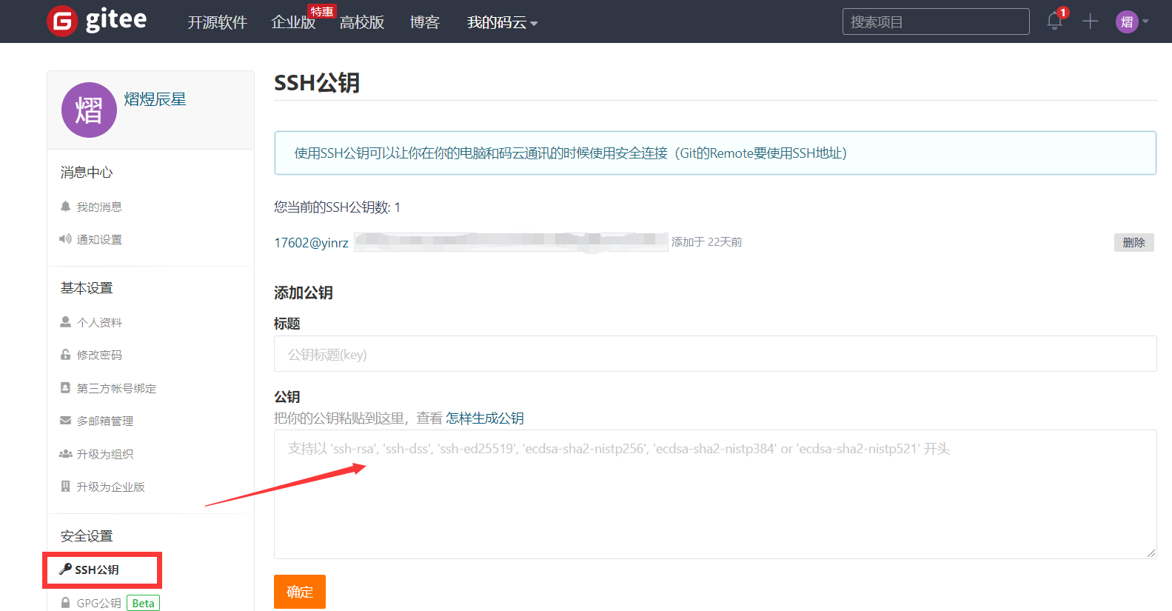1172x611 pixels.
Task: Click the green Beta badge
Action: (144, 603)
